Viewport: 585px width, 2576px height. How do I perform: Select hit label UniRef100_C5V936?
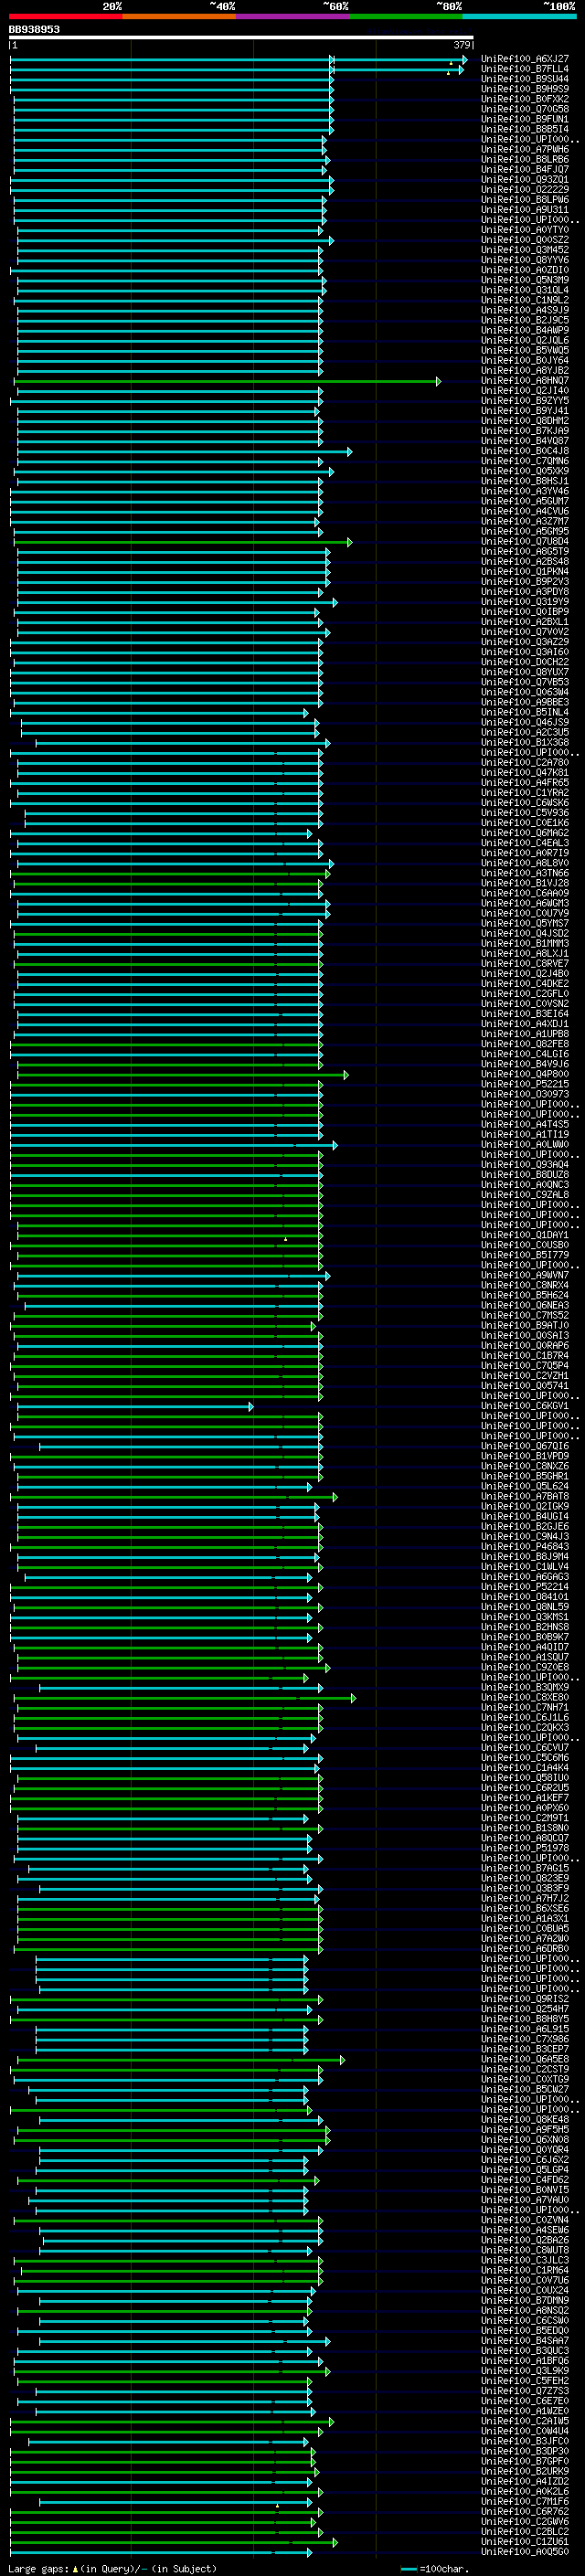(x=525, y=813)
